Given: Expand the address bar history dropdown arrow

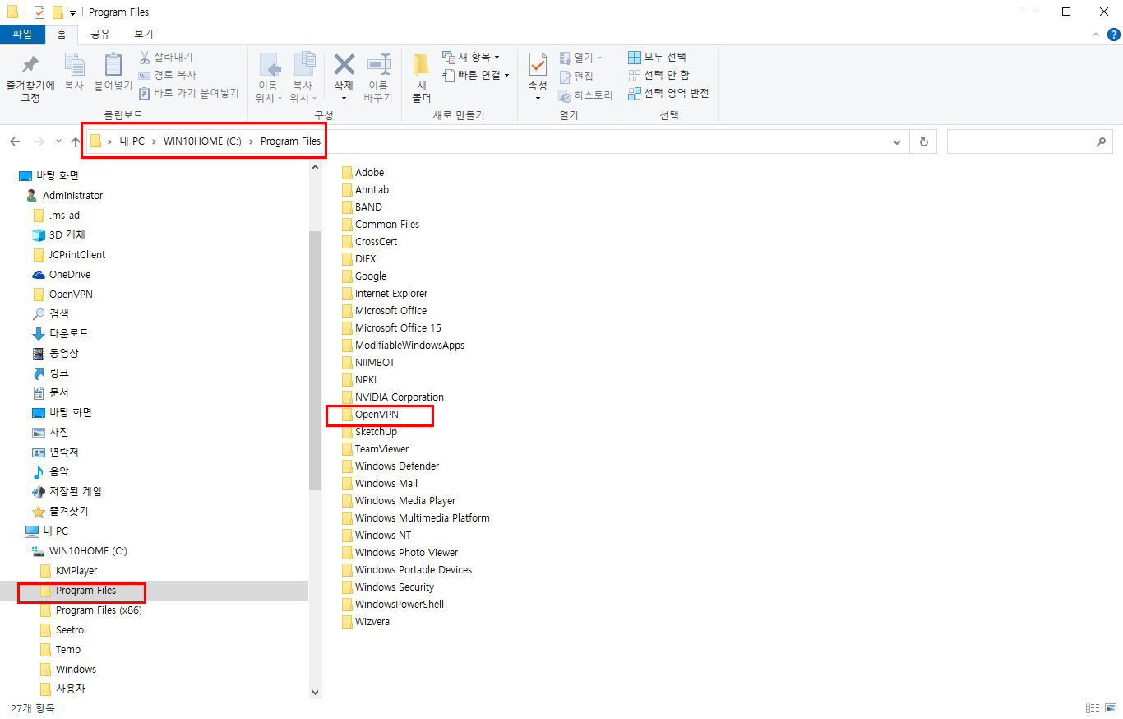Looking at the screenshot, I should tap(896, 141).
